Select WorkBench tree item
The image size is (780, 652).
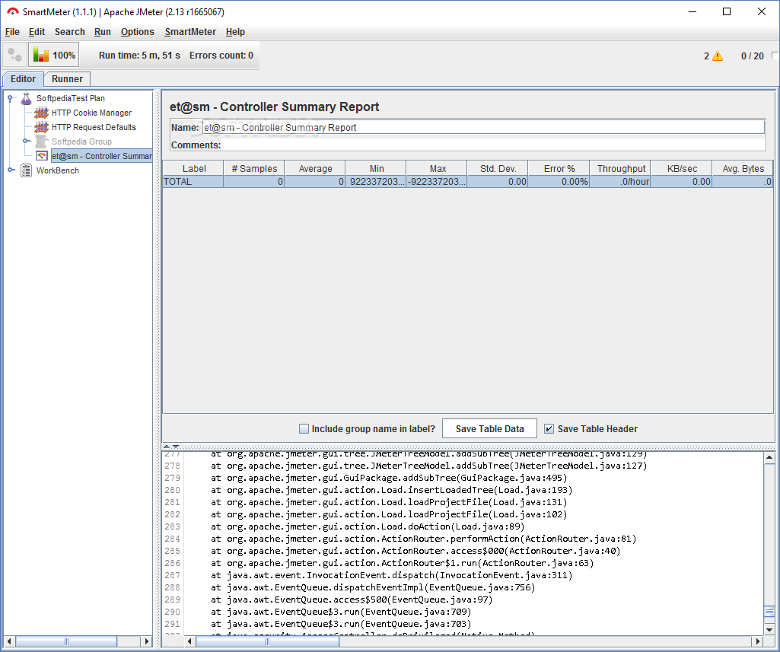pyautogui.click(x=58, y=170)
